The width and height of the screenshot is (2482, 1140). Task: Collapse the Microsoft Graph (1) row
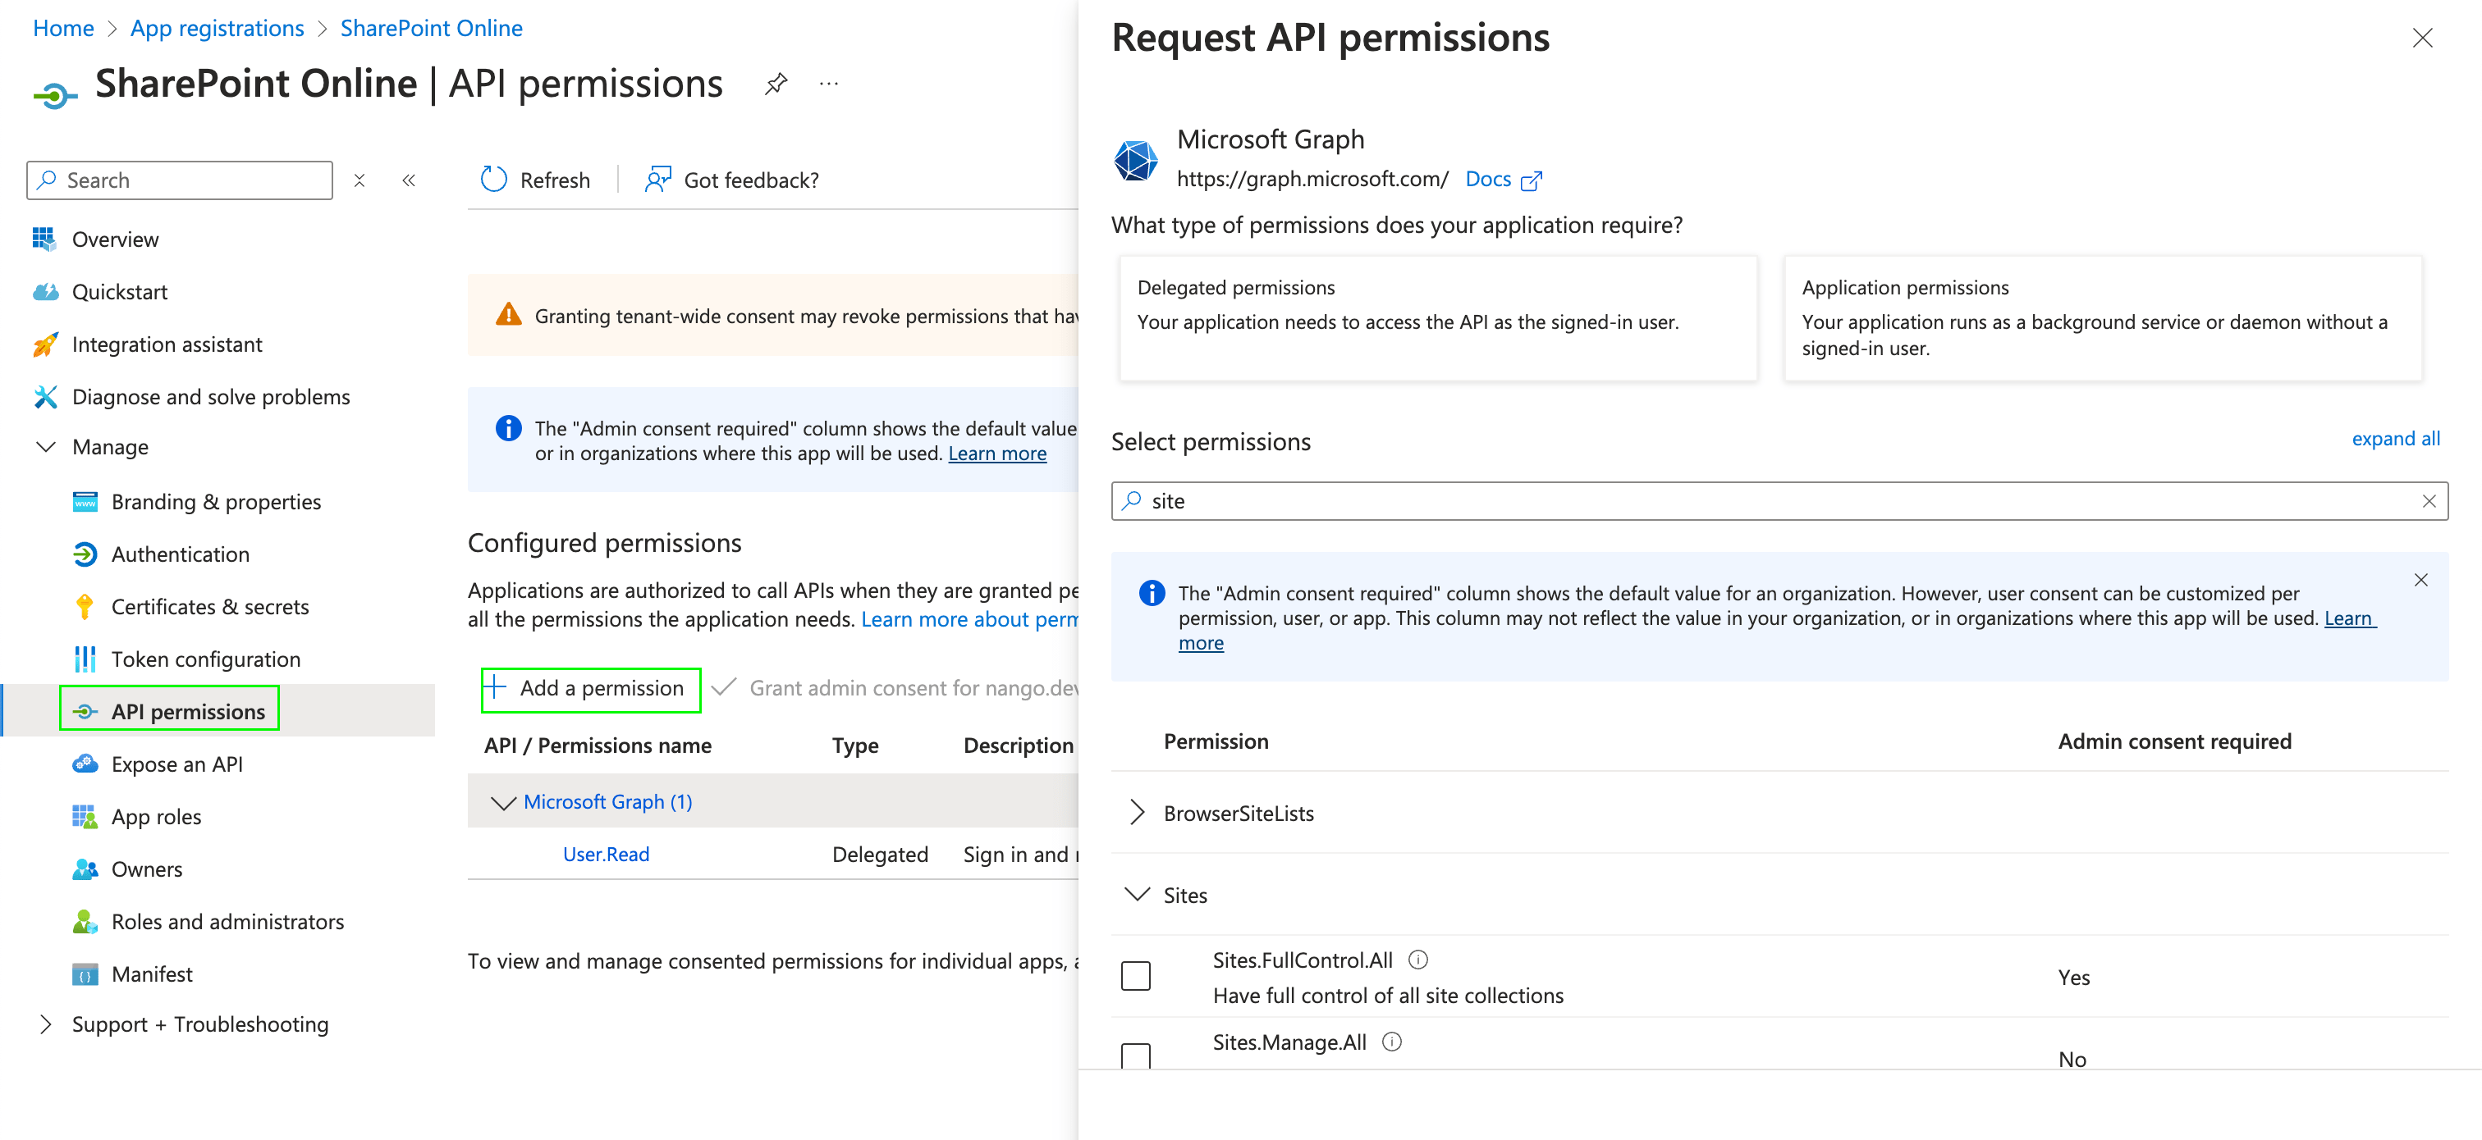[x=503, y=802]
